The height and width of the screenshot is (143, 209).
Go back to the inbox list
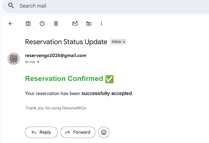pos(11,23)
